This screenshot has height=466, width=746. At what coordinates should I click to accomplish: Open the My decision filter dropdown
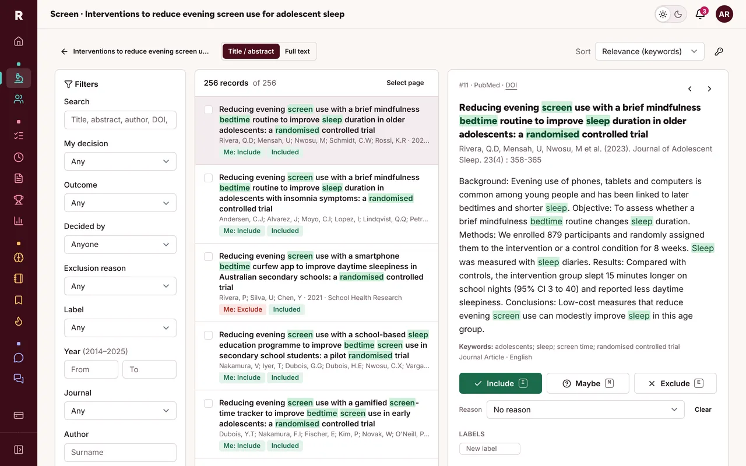120,161
